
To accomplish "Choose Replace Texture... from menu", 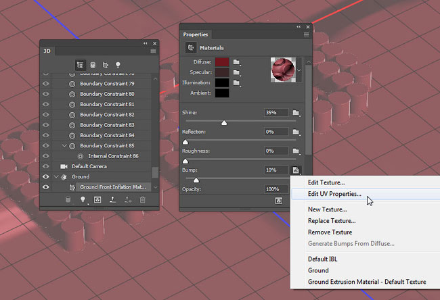I will click(332, 221).
